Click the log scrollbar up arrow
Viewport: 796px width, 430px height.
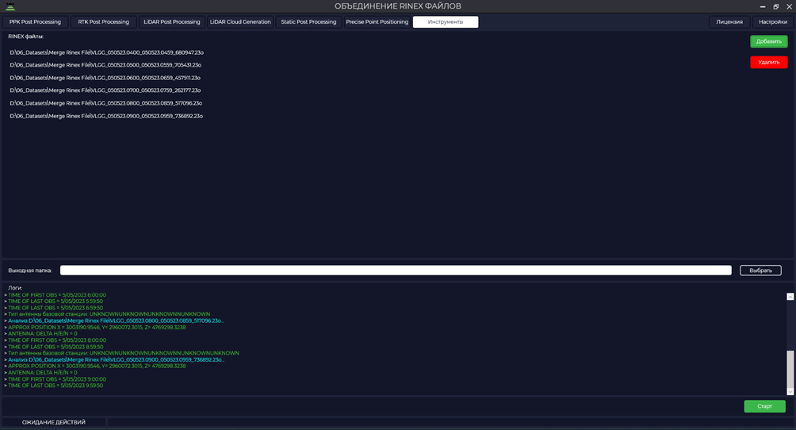tap(790, 297)
